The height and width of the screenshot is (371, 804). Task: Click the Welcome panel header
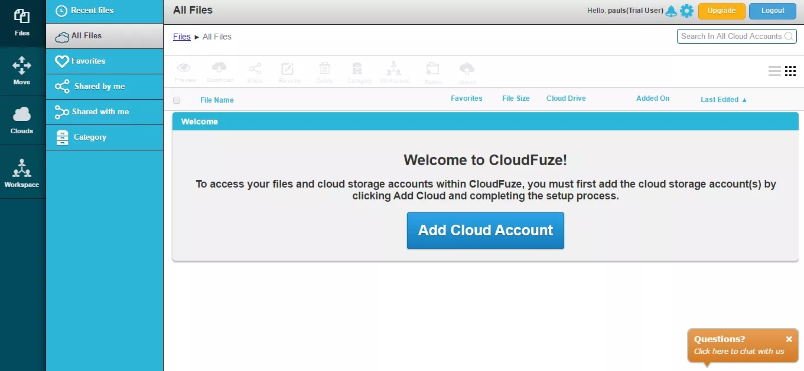485,122
